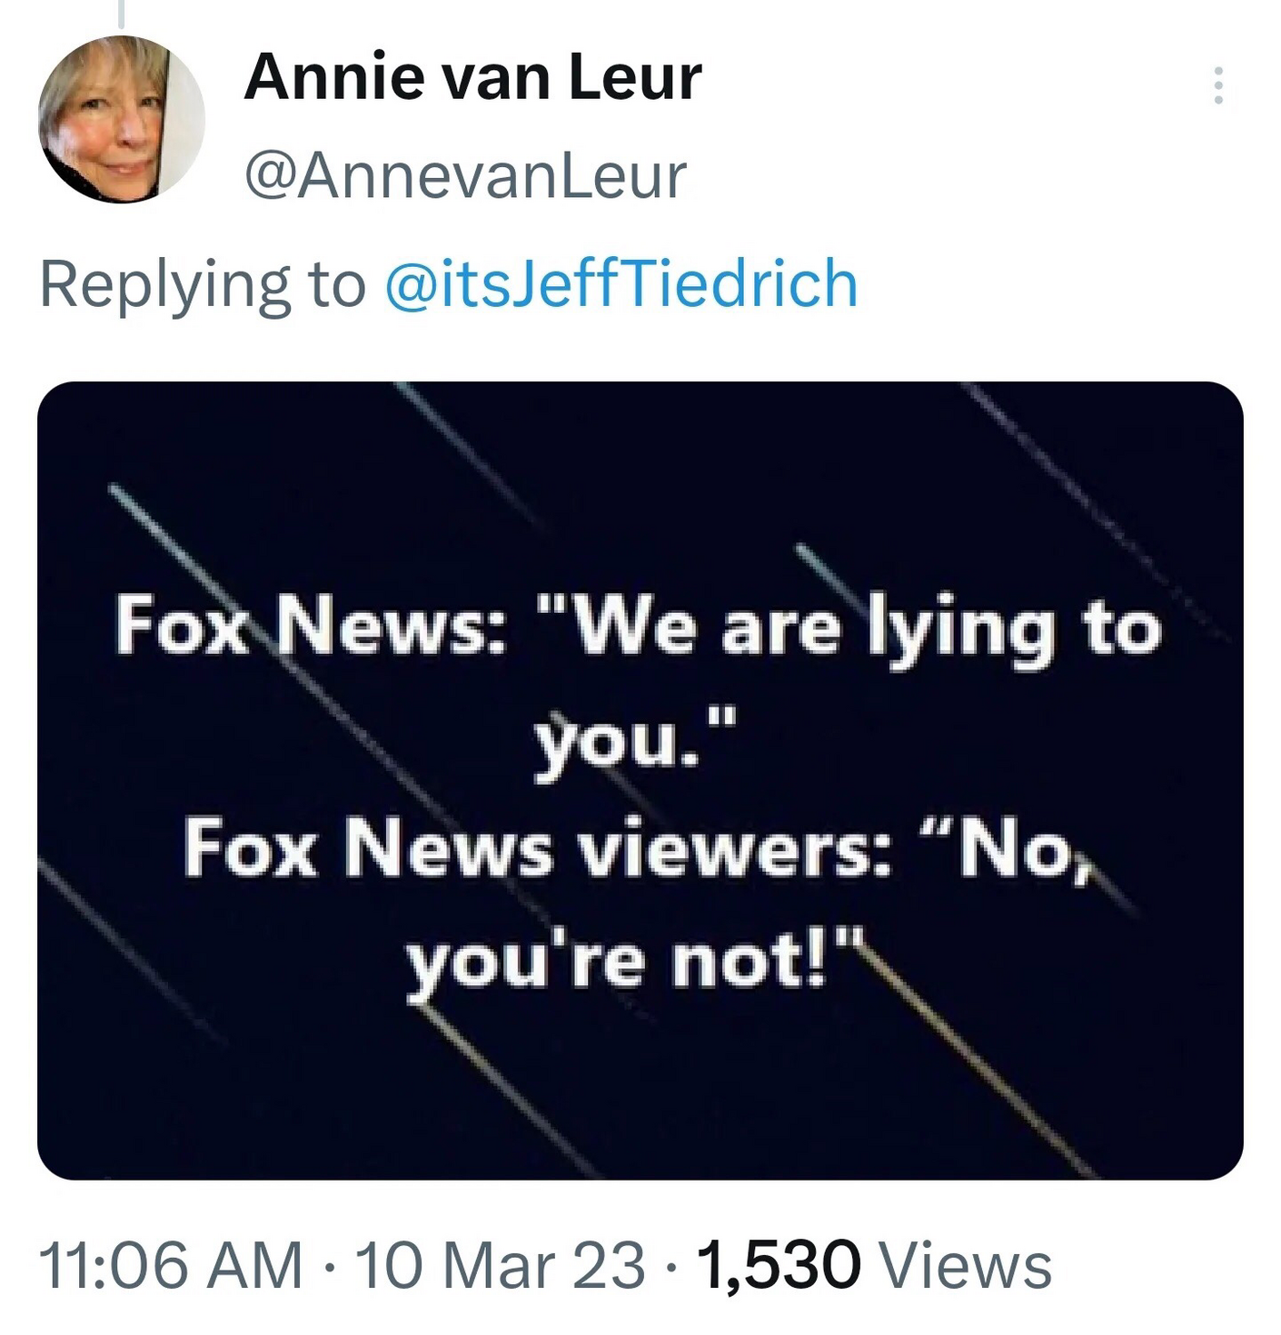Open the three-dot more options menu
The image size is (1281, 1335).
click(1218, 86)
